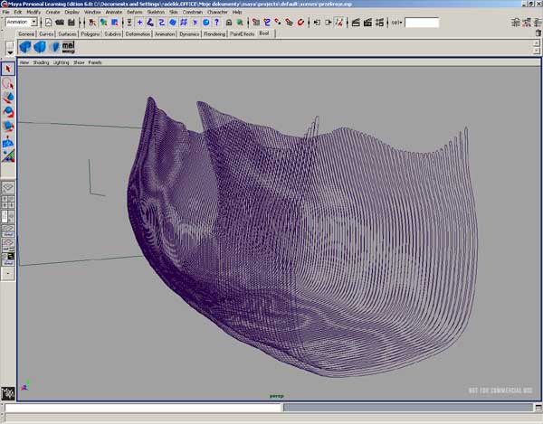Click the Open Scene icon
The height and width of the screenshot is (424, 543).
pyautogui.click(x=60, y=23)
